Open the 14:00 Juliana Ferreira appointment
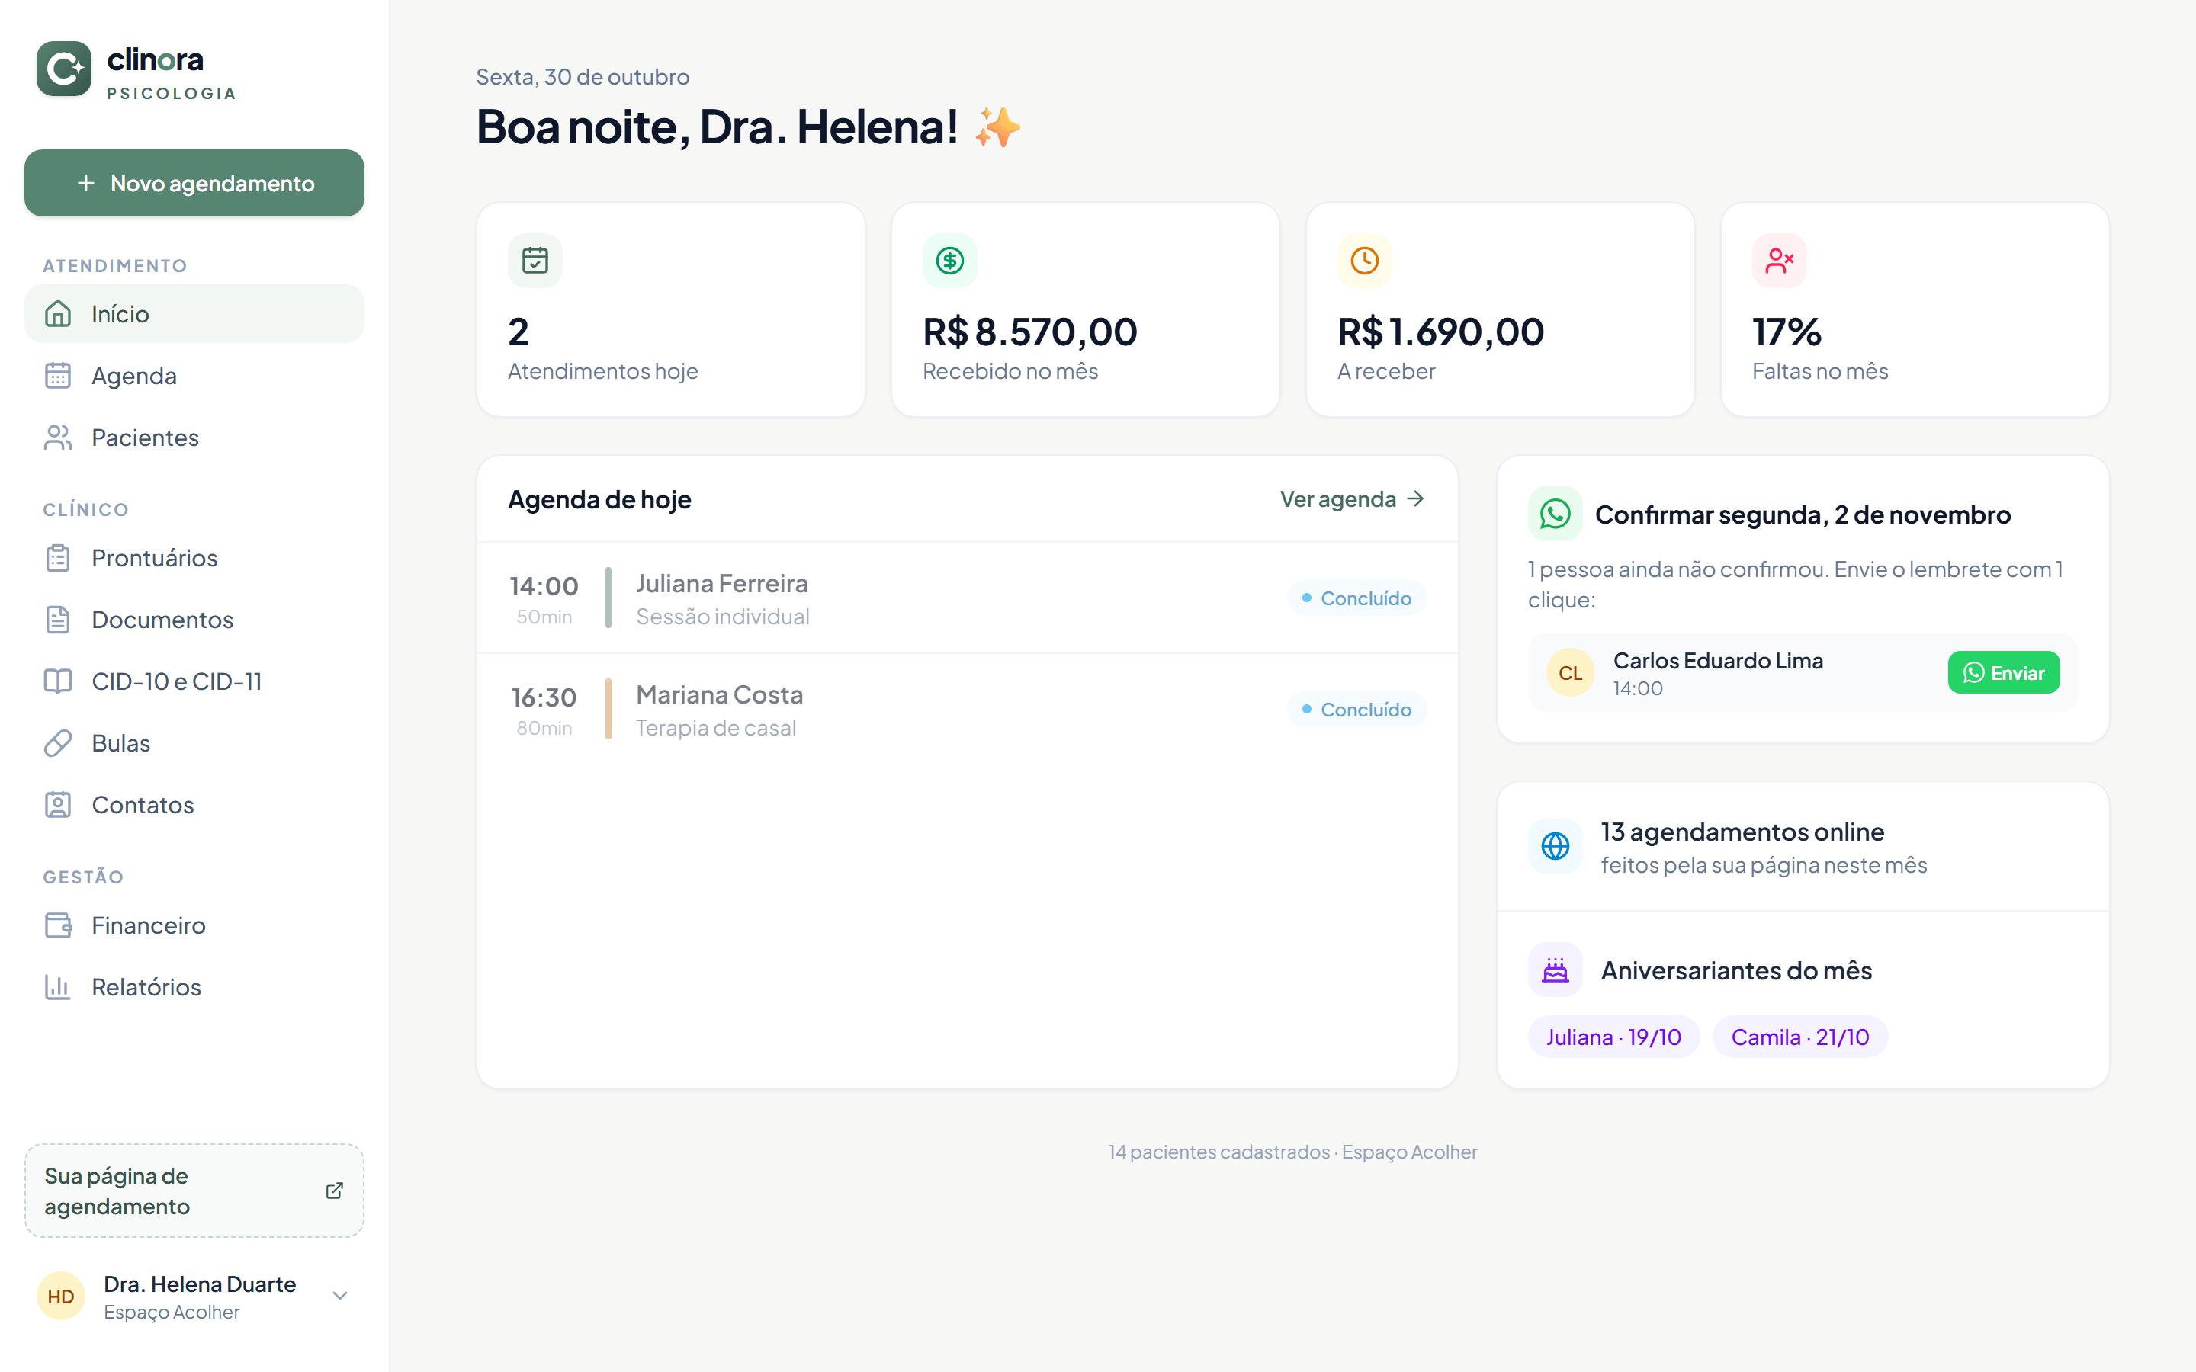The height and width of the screenshot is (1372, 2196). coord(968,598)
